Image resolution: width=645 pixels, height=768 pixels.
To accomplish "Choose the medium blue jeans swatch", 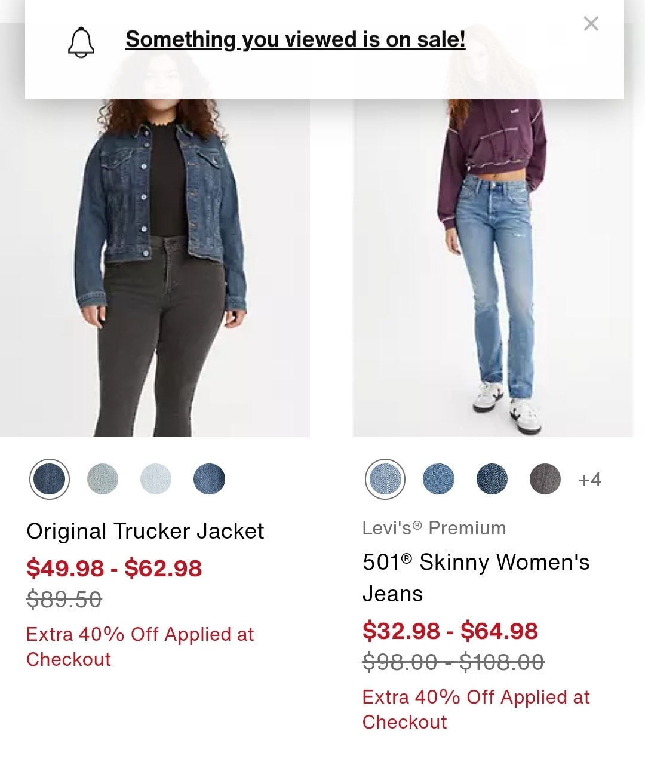I will [438, 479].
